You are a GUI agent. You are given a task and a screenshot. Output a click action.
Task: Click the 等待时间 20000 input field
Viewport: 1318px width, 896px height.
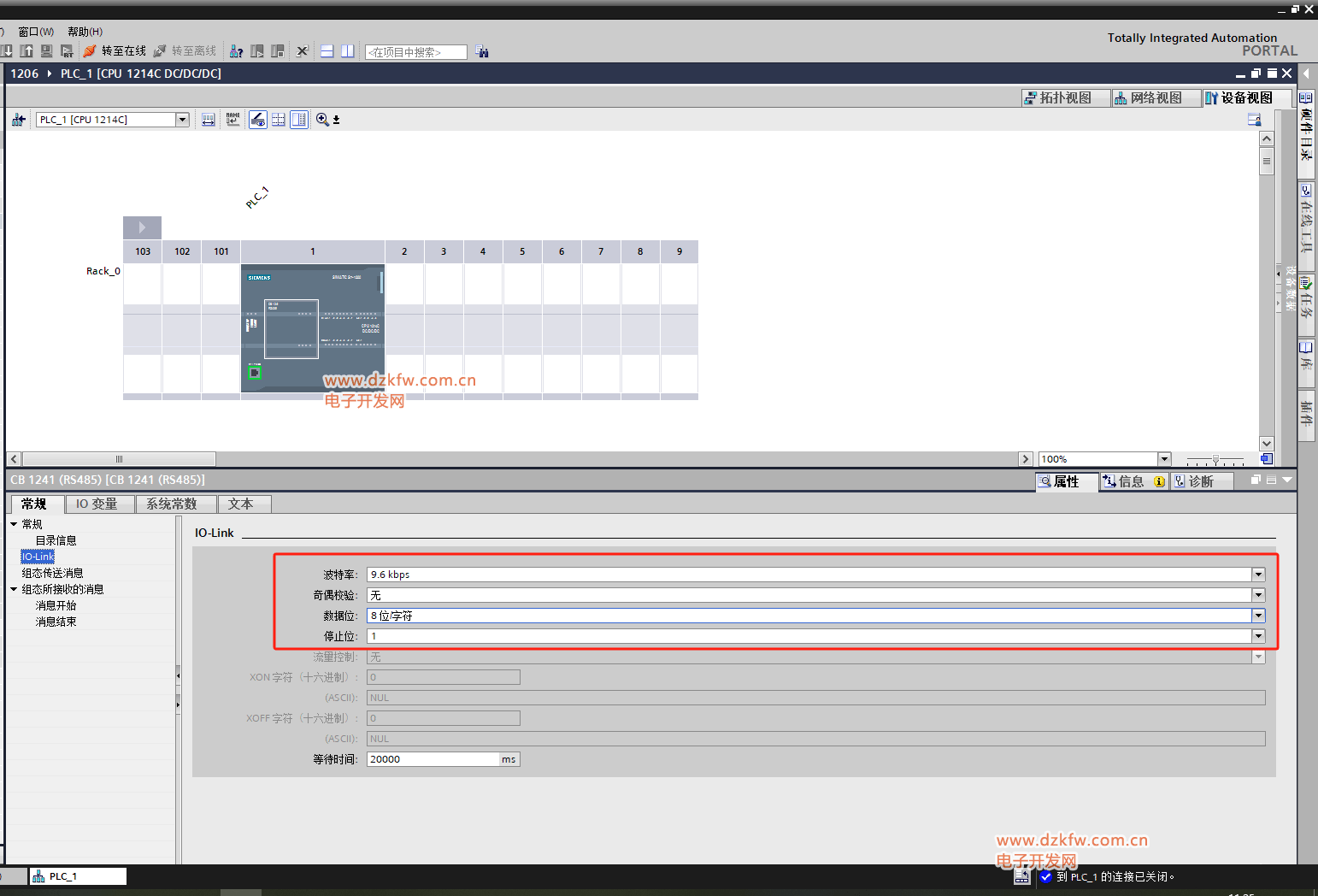pyautogui.click(x=433, y=759)
